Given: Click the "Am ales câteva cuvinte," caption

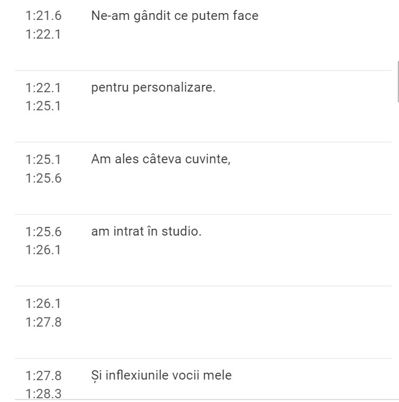Looking at the screenshot, I should coord(161,159).
